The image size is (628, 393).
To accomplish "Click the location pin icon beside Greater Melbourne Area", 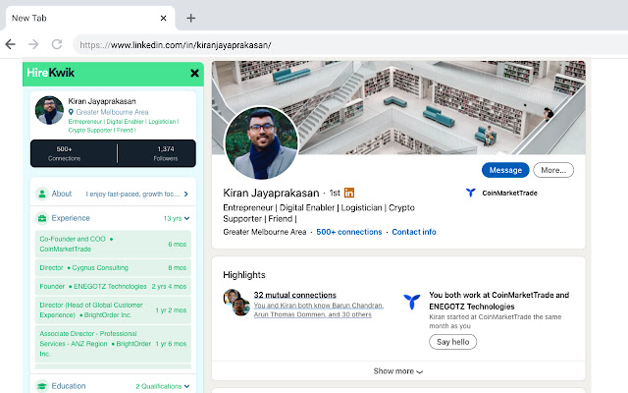I will tap(71, 112).
